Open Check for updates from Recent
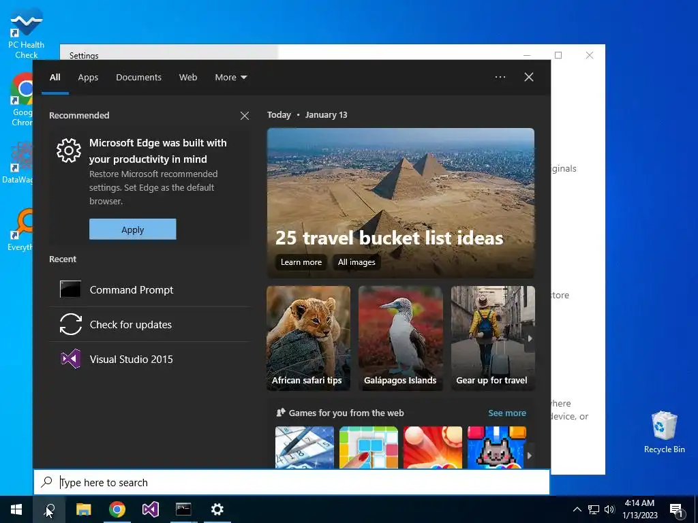Image resolution: width=698 pixels, height=523 pixels. click(149, 325)
